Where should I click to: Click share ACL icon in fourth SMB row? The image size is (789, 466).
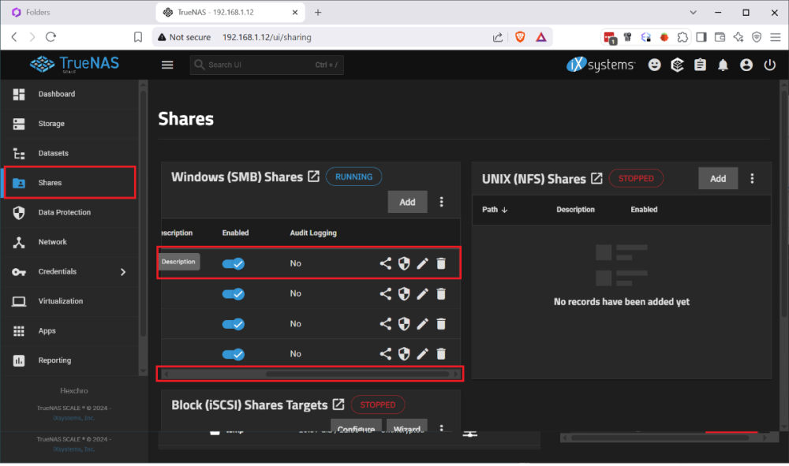[x=385, y=354]
